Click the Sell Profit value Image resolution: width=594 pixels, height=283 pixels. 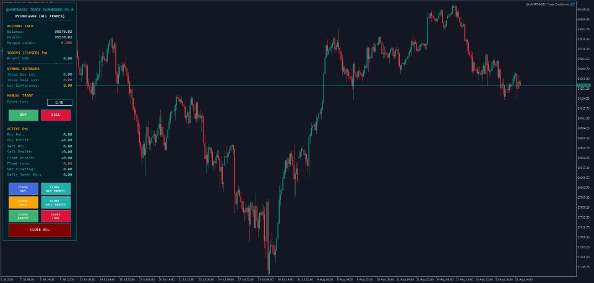(x=67, y=152)
